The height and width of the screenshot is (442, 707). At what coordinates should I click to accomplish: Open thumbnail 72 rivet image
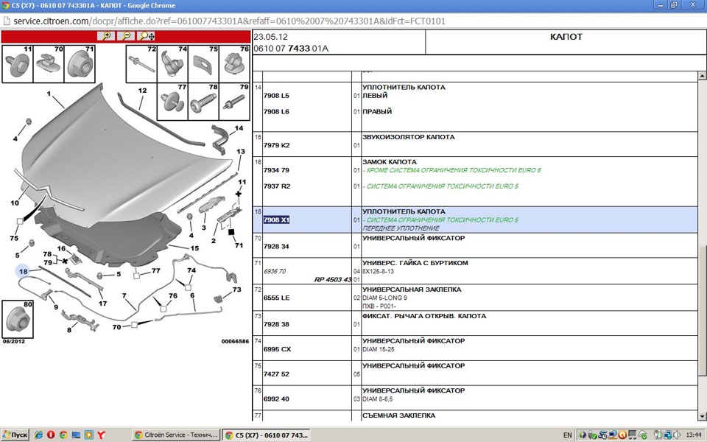(141, 63)
